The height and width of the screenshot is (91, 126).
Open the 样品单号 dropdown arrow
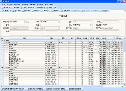point(25,22)
